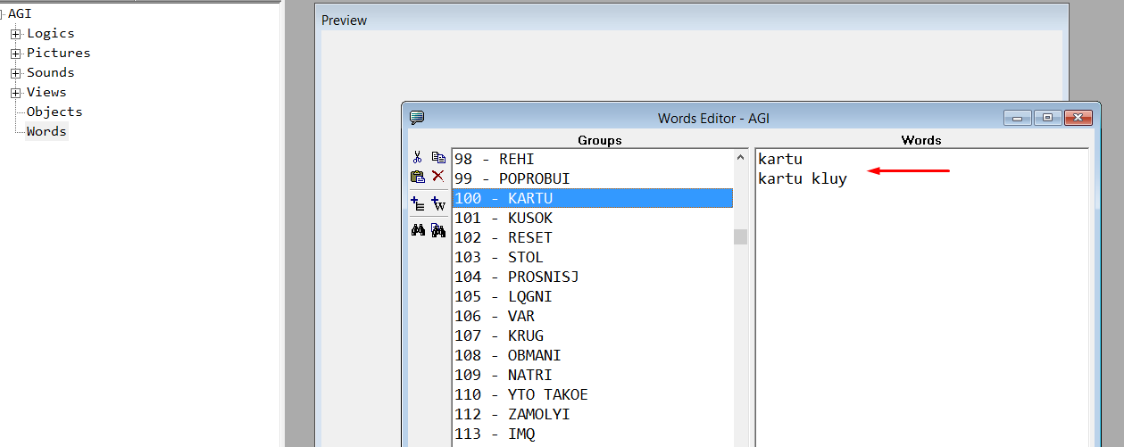Select Sounds label in the tree
Screen dimensions: 1124x447
click(51, 72)
